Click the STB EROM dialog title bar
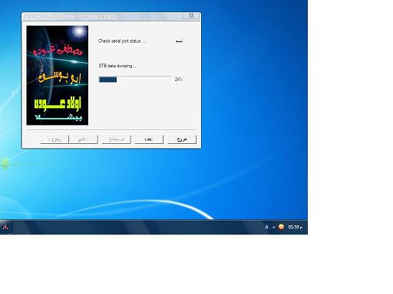 click(102, 16)
